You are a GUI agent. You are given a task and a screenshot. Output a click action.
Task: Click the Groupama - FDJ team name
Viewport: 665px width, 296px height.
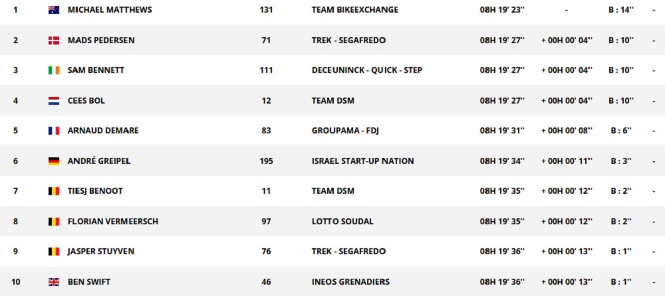(x=344, y=131)
